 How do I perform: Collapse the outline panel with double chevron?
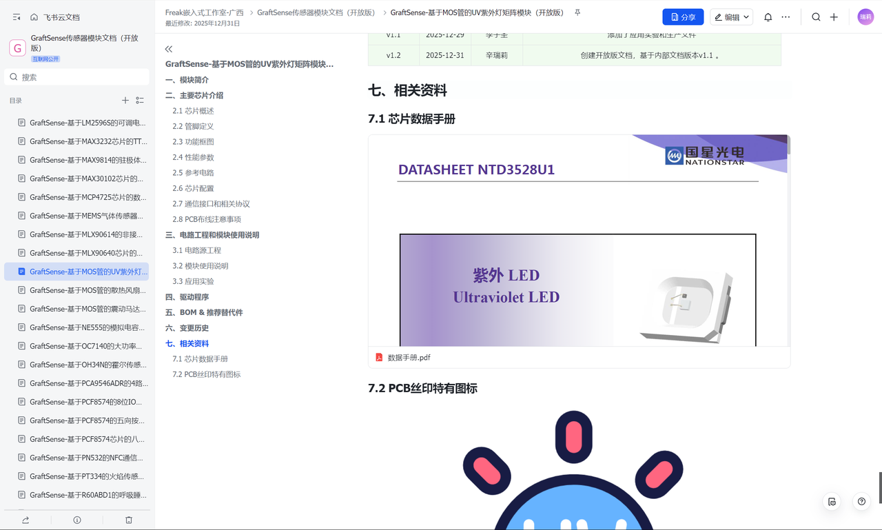[x=169, y=49]
